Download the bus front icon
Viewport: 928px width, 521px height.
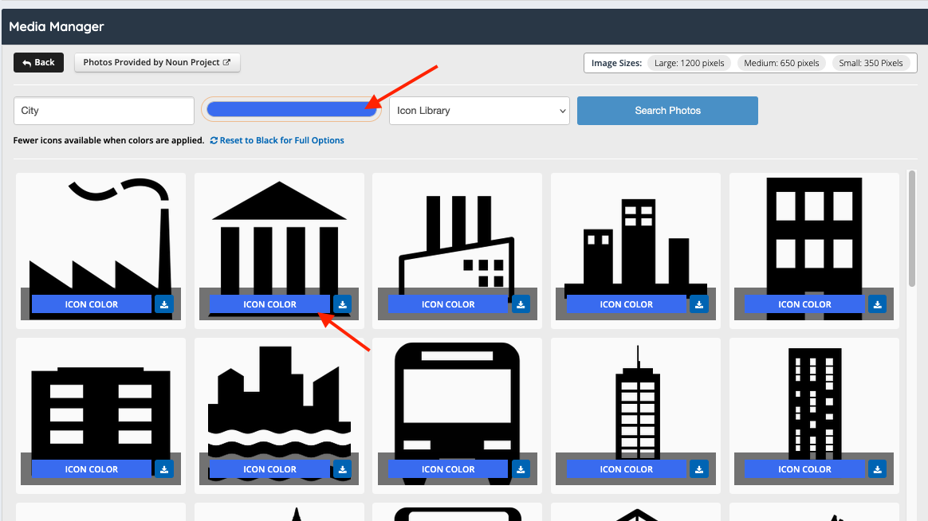(x=521, y=469)
